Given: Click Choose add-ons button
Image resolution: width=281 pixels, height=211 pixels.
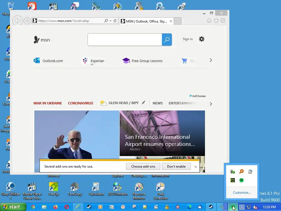Looking at the screenshot, I should coord(143,166).
